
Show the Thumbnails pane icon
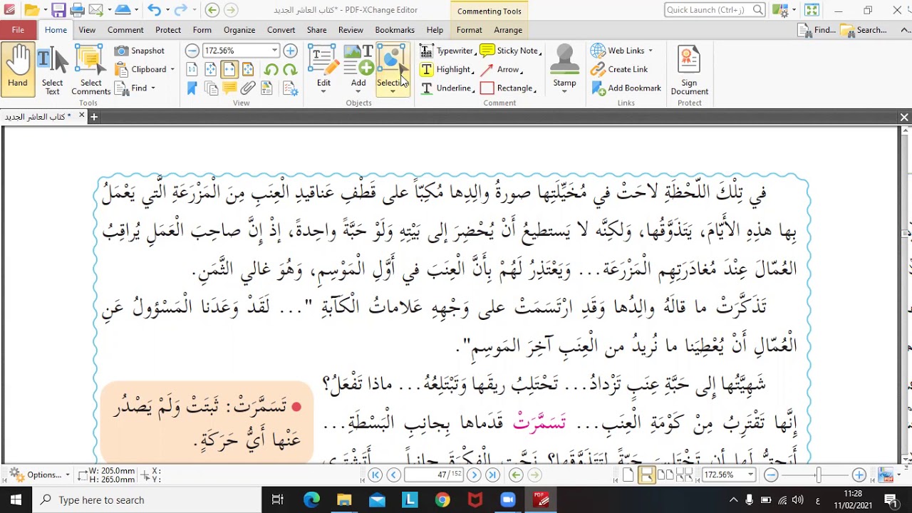pos(210,88)
